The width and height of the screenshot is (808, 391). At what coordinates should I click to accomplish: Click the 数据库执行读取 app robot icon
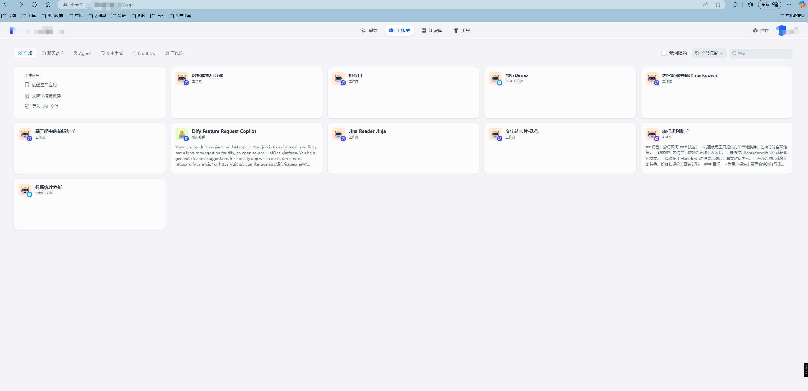pos(182,78)
